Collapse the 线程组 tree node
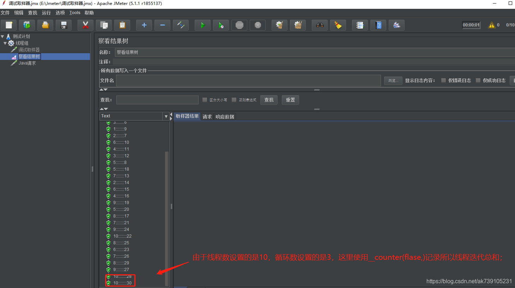The width and height of the screenshot is (515, 288). click(x=5, y=43)
